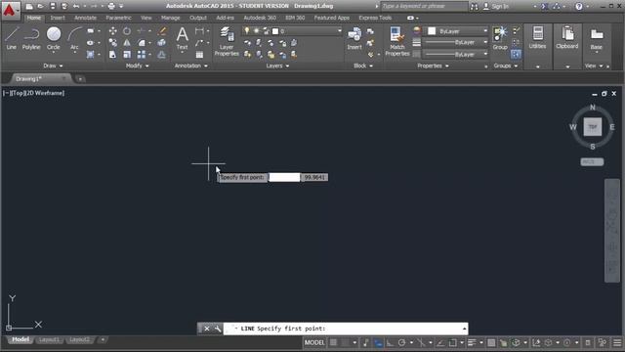Screen dimensions: 625x352
Task: Click the Mirror tool in Modify panel
Action: pyautogui.click(x=127, y=42)
